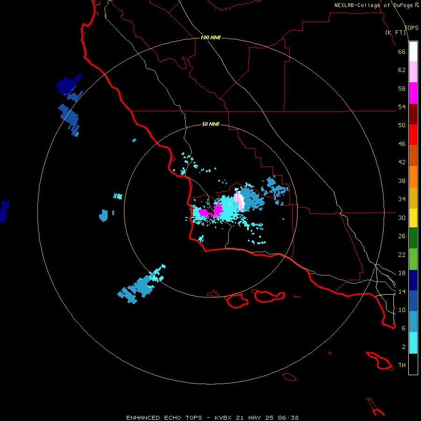This screenshot has height=421, width=421.
Task: Click the white 66 kft color swatch
Action: (413, 51)
